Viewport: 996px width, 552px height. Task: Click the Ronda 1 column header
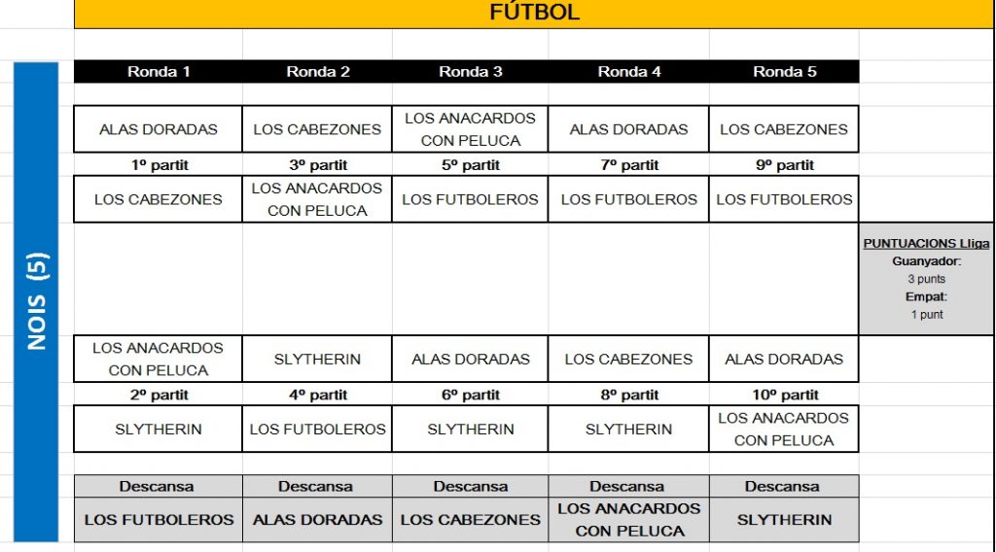pyautogui.click(x=159, y=72)
